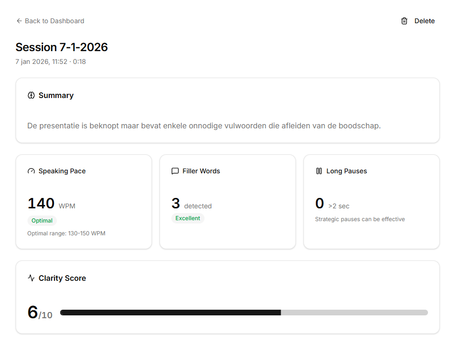This screenshot has width=454, height=340.
Task: Select the green Optimal badge
Action: 42,221
